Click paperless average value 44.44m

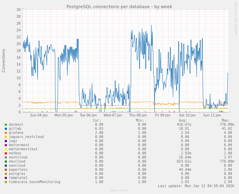(x=185, y=169)
